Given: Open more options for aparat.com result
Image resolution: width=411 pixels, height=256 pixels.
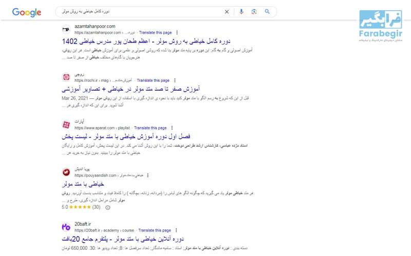Looking at the screenshot, I should point(172,128).
